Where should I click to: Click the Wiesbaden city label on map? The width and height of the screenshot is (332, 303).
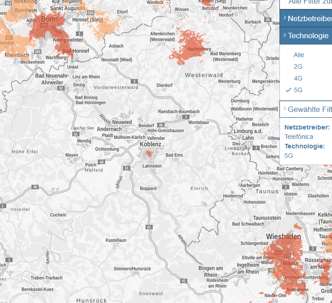tap(283, 236)
